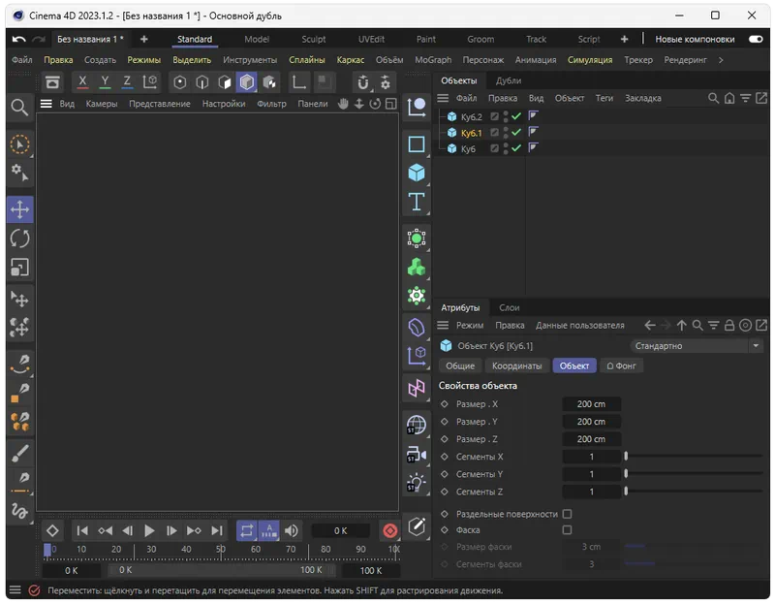Screen dimensions: 775x604
Task: Lock the Y axis
Action: click(105, 81)
